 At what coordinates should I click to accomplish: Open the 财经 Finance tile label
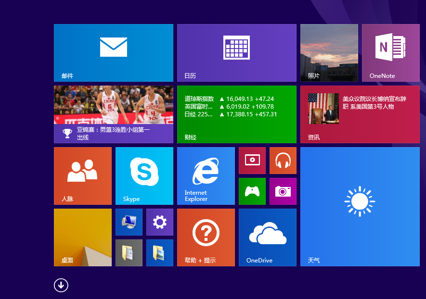point(191,137)
